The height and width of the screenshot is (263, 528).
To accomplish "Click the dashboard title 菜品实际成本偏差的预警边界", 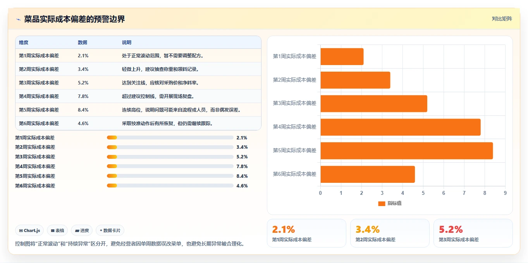I will pyautogui.click(x=75, y=19).
